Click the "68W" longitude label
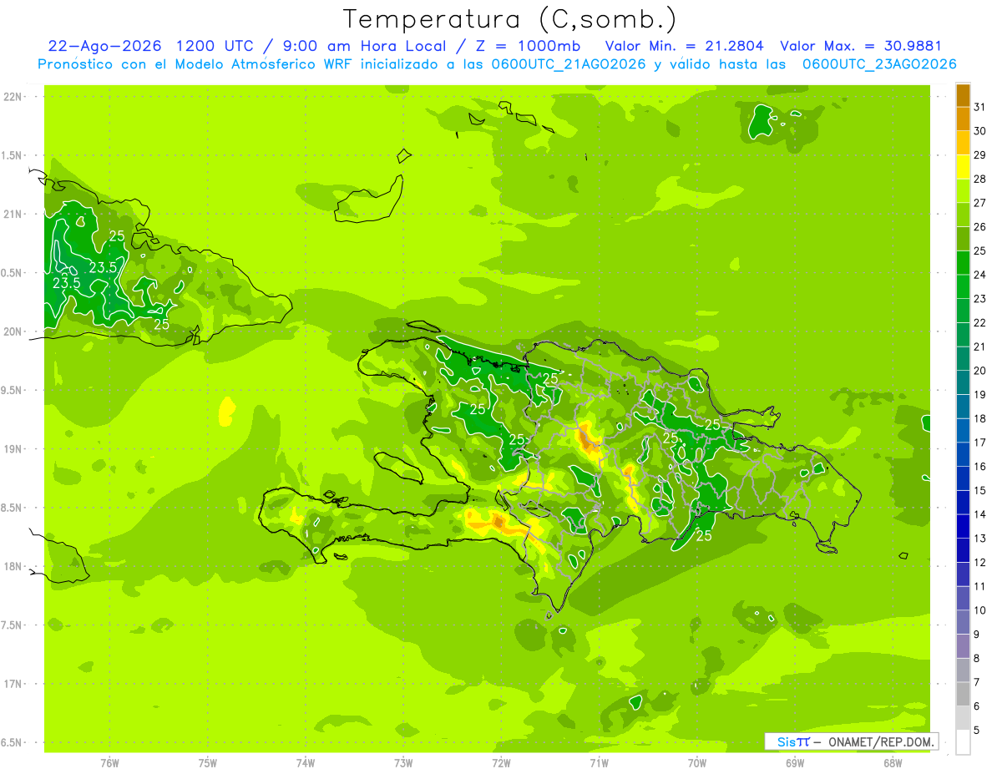 click(893, 763)
